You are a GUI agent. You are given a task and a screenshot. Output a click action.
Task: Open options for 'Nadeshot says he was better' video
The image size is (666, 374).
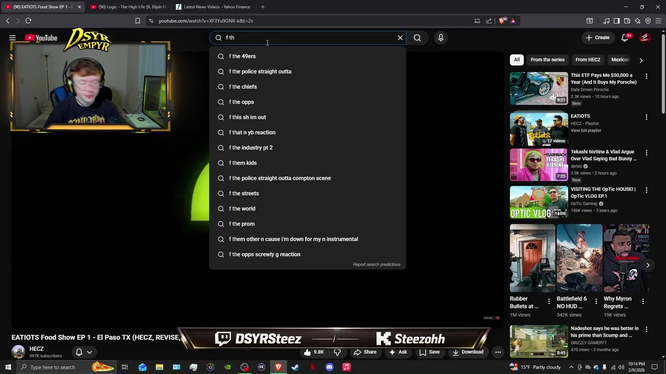coord(646,329)
